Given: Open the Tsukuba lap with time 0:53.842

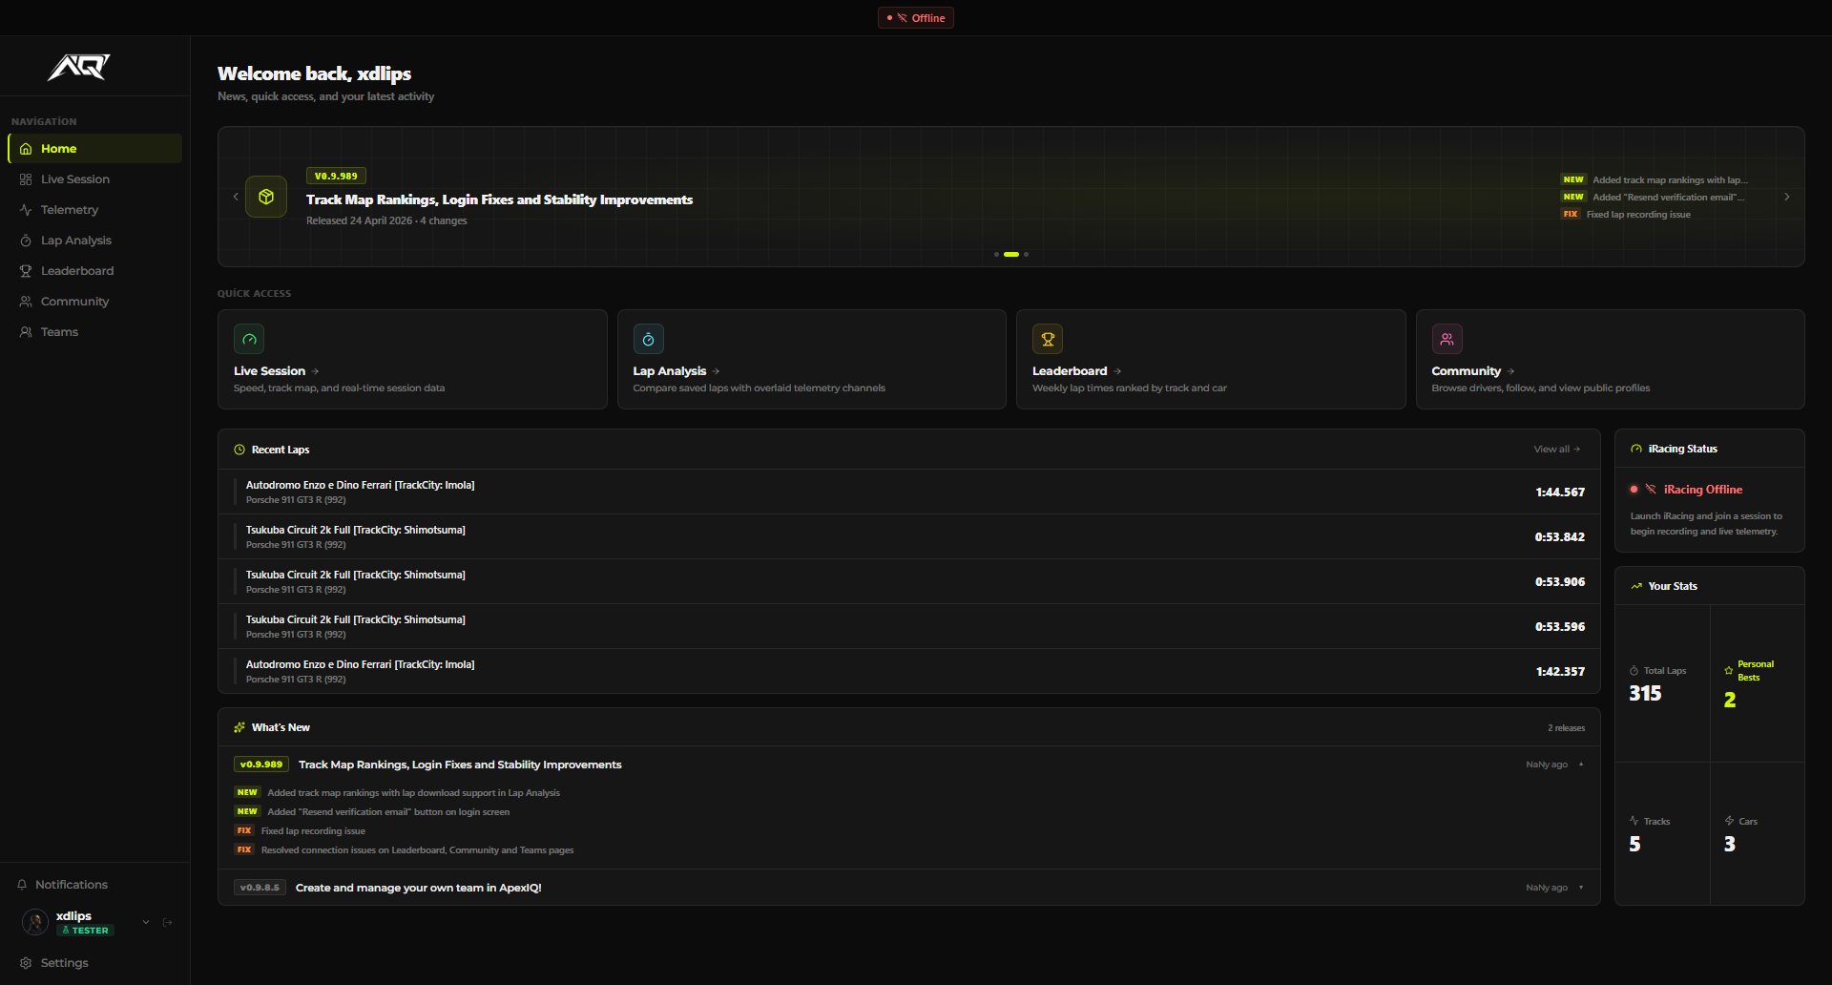Looking at the screenshot, I should point(909,536).
